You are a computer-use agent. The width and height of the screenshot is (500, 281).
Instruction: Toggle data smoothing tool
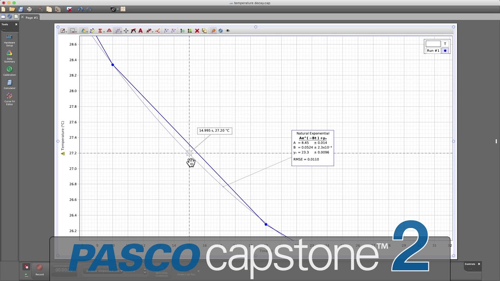148,30
